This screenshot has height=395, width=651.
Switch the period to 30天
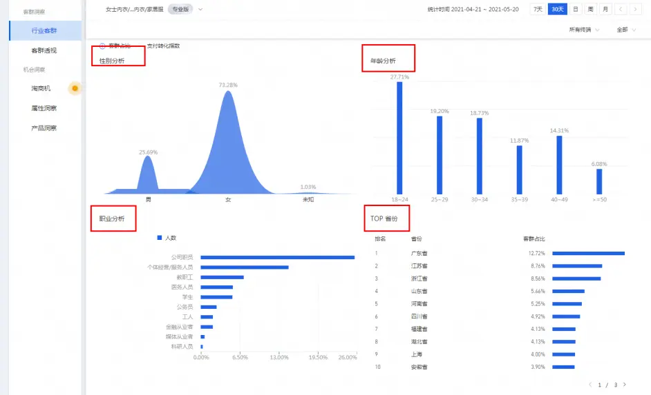click(x=558, y=9)
